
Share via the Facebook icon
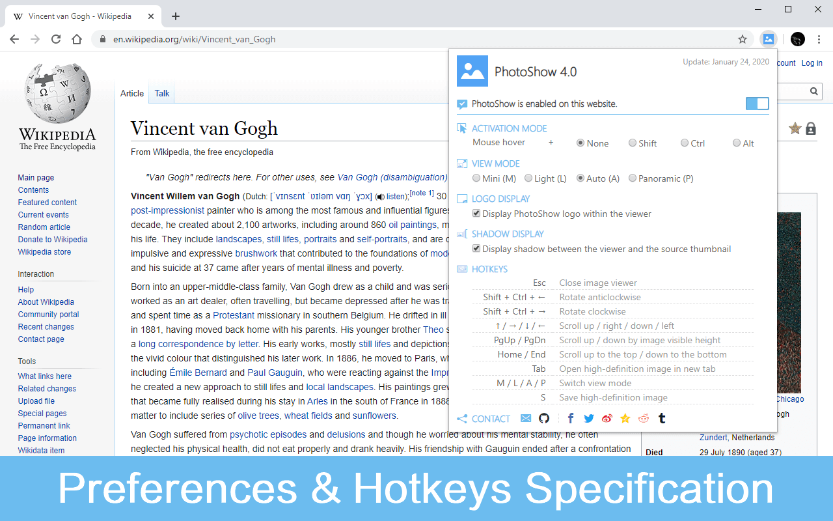[x=571, y=419]
